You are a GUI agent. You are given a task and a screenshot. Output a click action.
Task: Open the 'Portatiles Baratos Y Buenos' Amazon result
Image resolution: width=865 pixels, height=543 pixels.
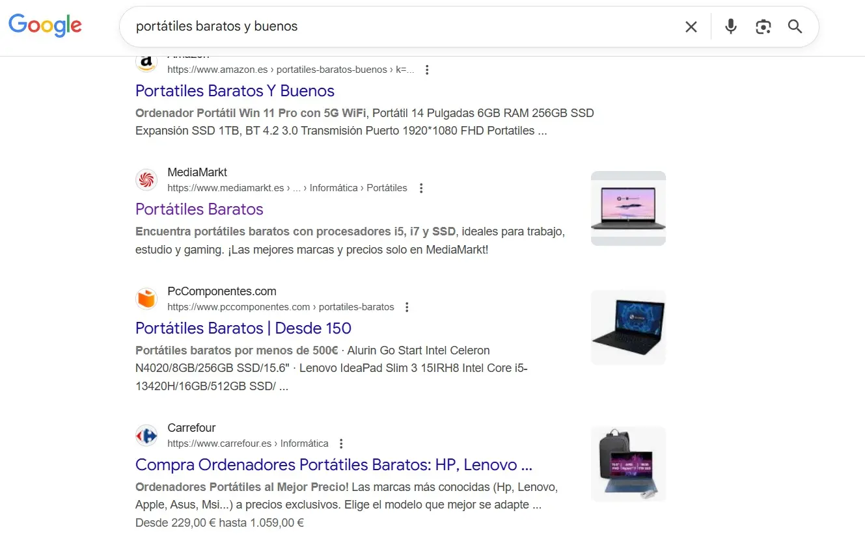tap(234, 91)
